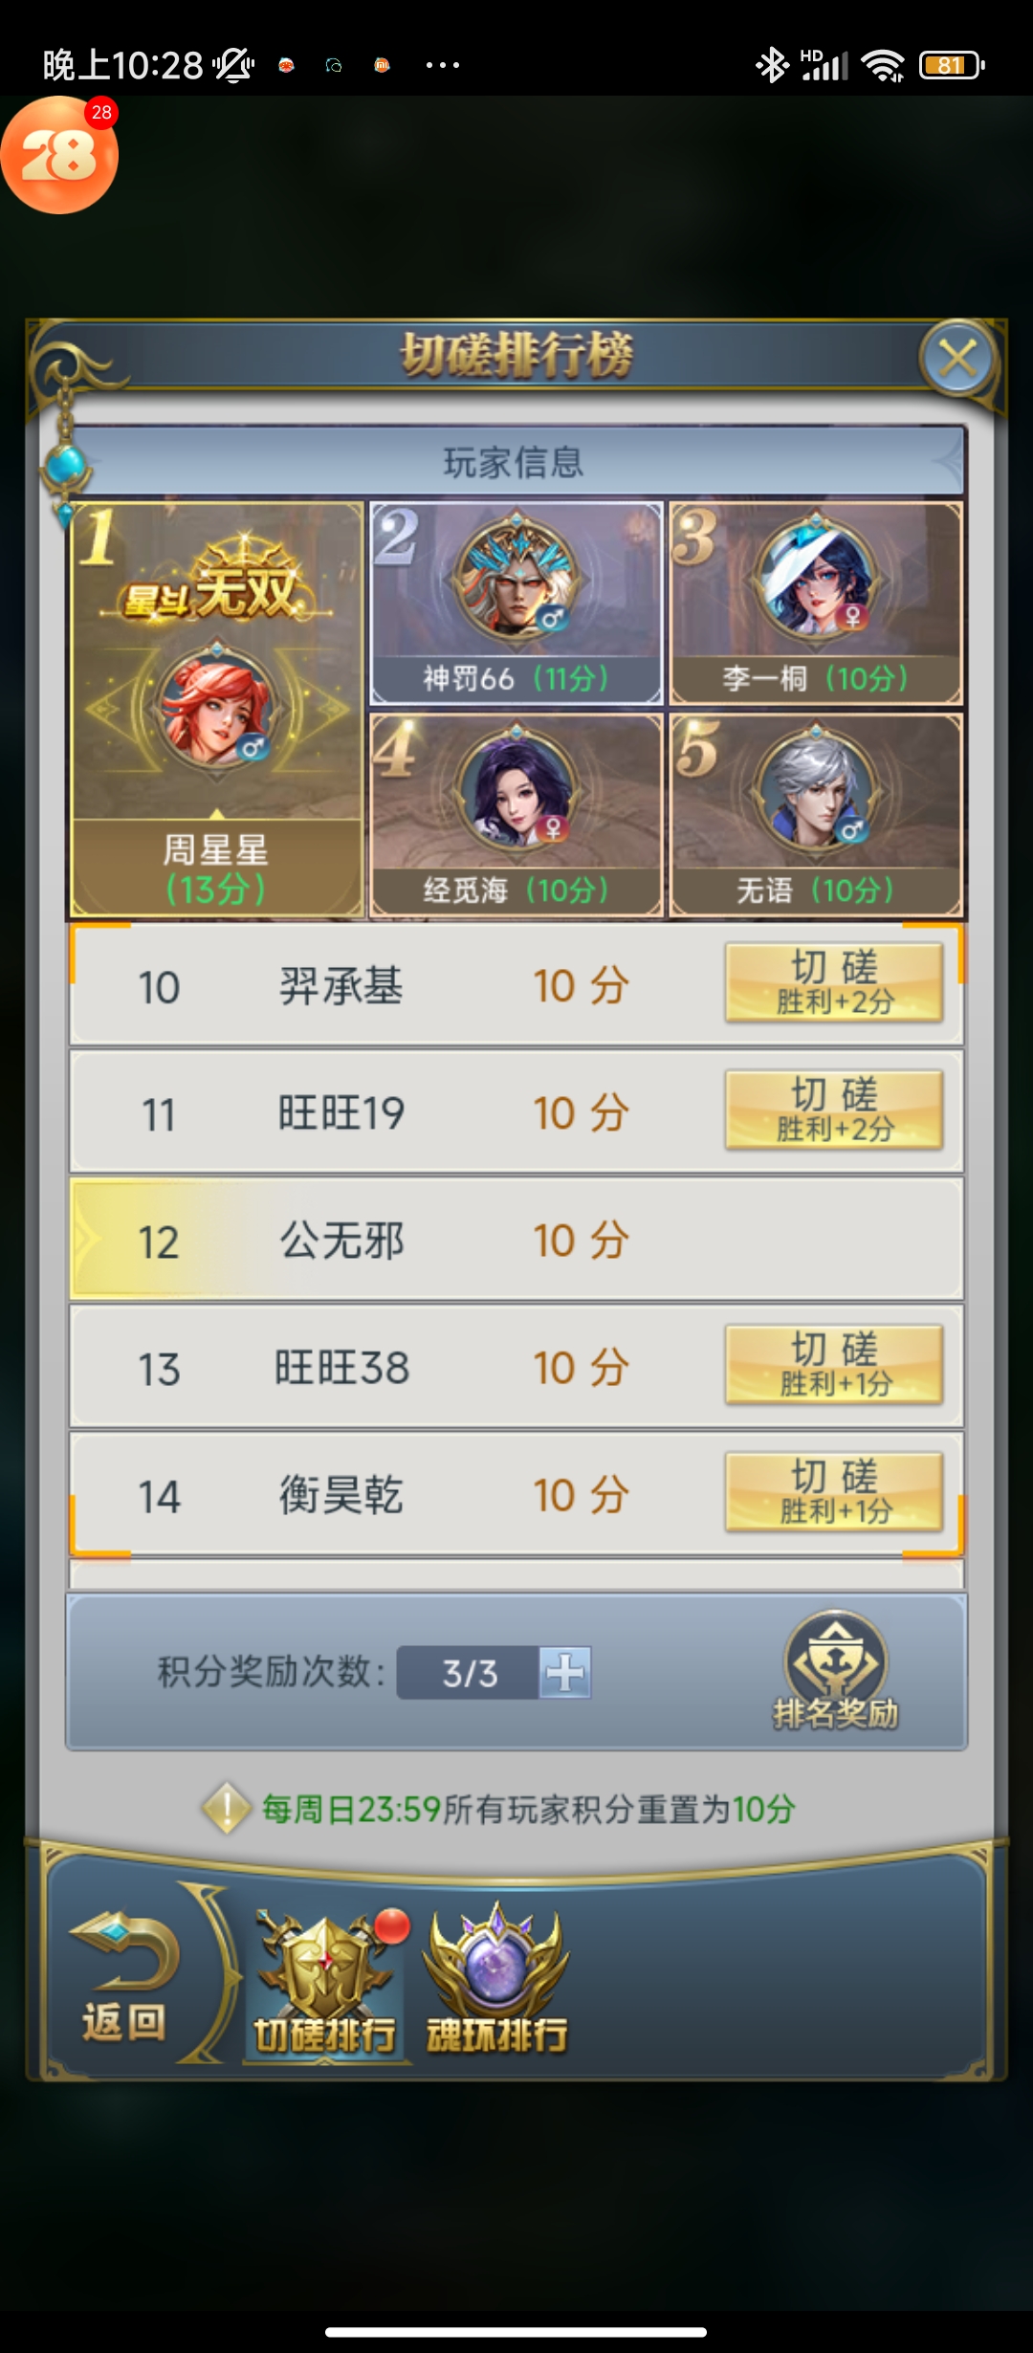Challenge 旺旺38 with 切磋 button

pyautogui.click(x=834, y=1365)
